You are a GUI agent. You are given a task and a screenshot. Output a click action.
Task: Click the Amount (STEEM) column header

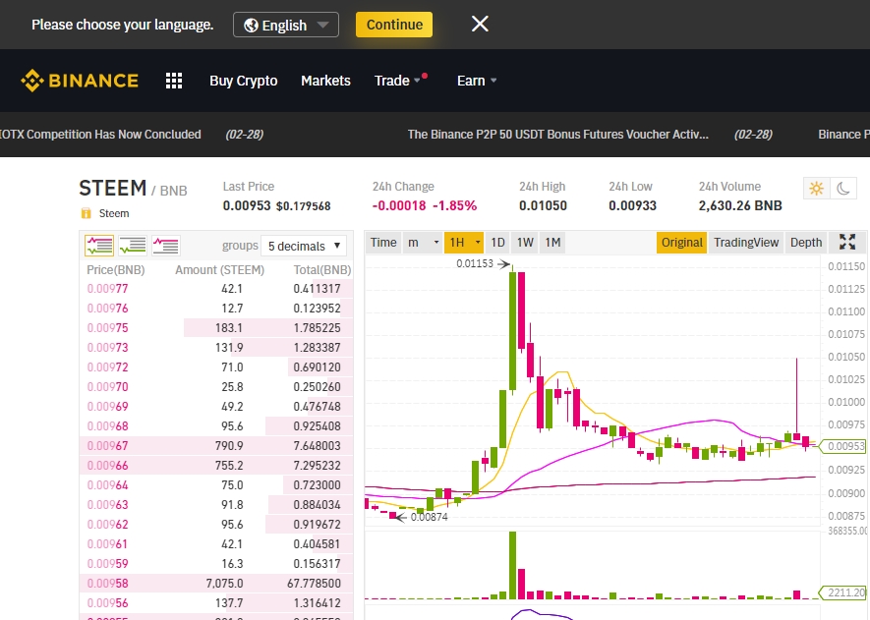click(x=220, y=270)
